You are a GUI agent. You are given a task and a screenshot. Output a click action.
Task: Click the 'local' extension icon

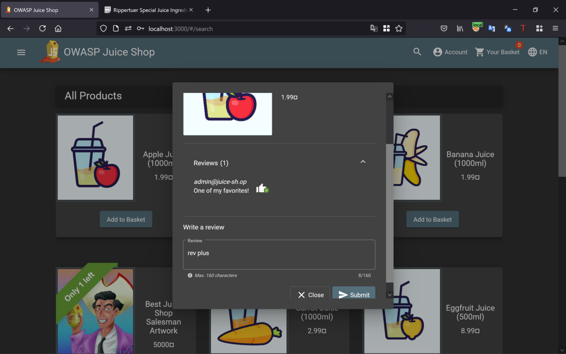[x=476, y=28]
